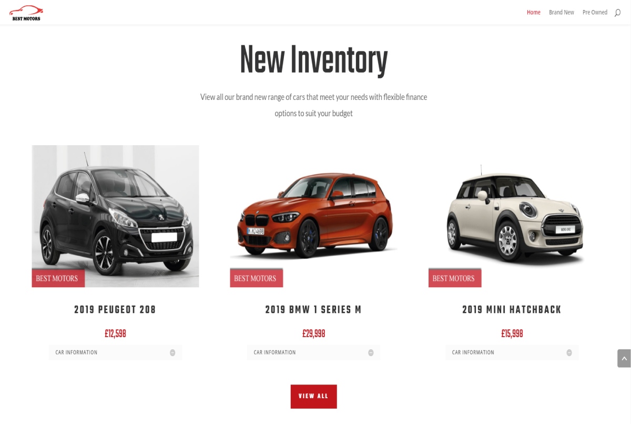The width and height of the screenshot is (631, 424).
Task: Open the 2019 Peugeot 208 title link
Action: pos(115,309)
